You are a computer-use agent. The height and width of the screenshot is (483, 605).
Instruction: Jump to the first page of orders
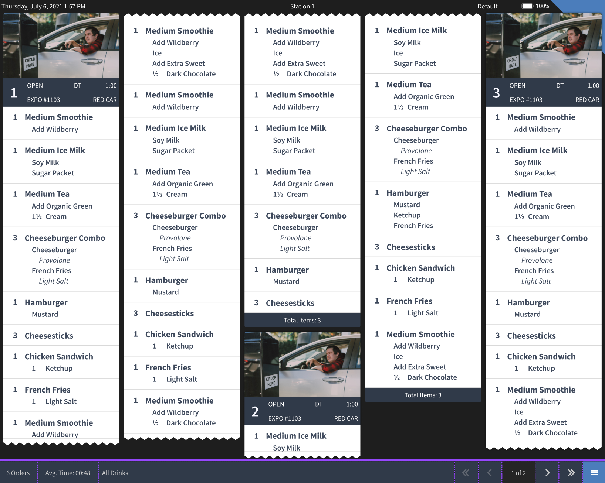466,473
